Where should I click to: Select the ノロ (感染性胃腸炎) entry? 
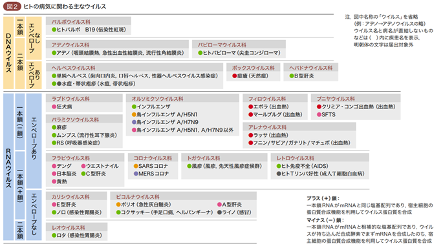point(76,212)
